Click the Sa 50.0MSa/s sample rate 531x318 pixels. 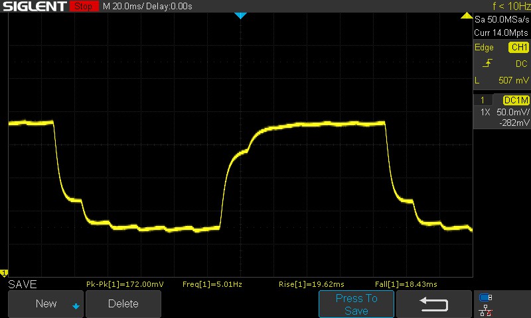click(502, 20)
